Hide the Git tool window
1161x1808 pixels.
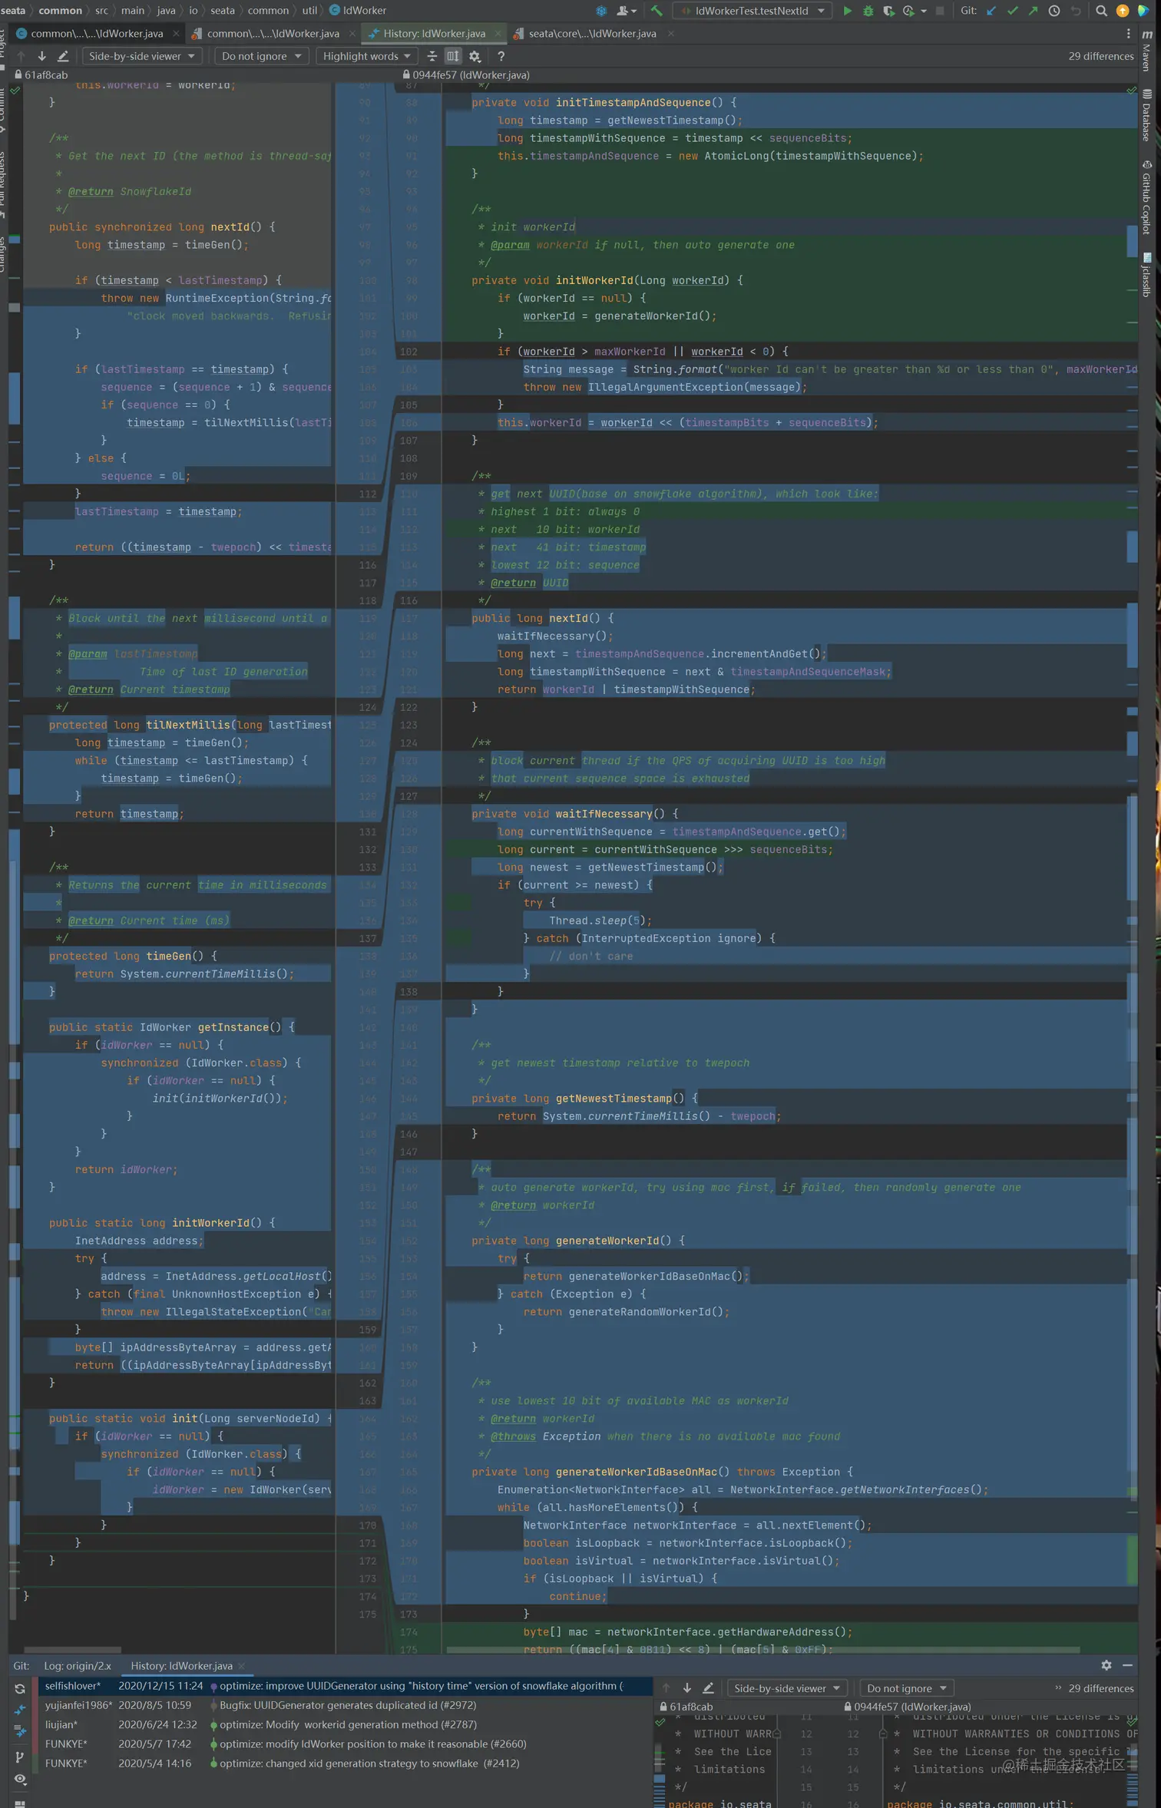(1127, 1665)
